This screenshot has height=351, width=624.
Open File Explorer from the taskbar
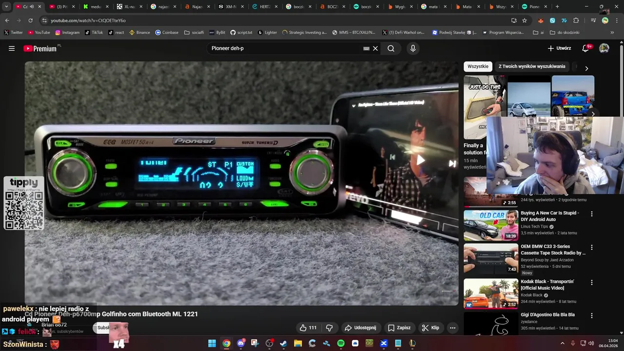click(x=298, y=343)
